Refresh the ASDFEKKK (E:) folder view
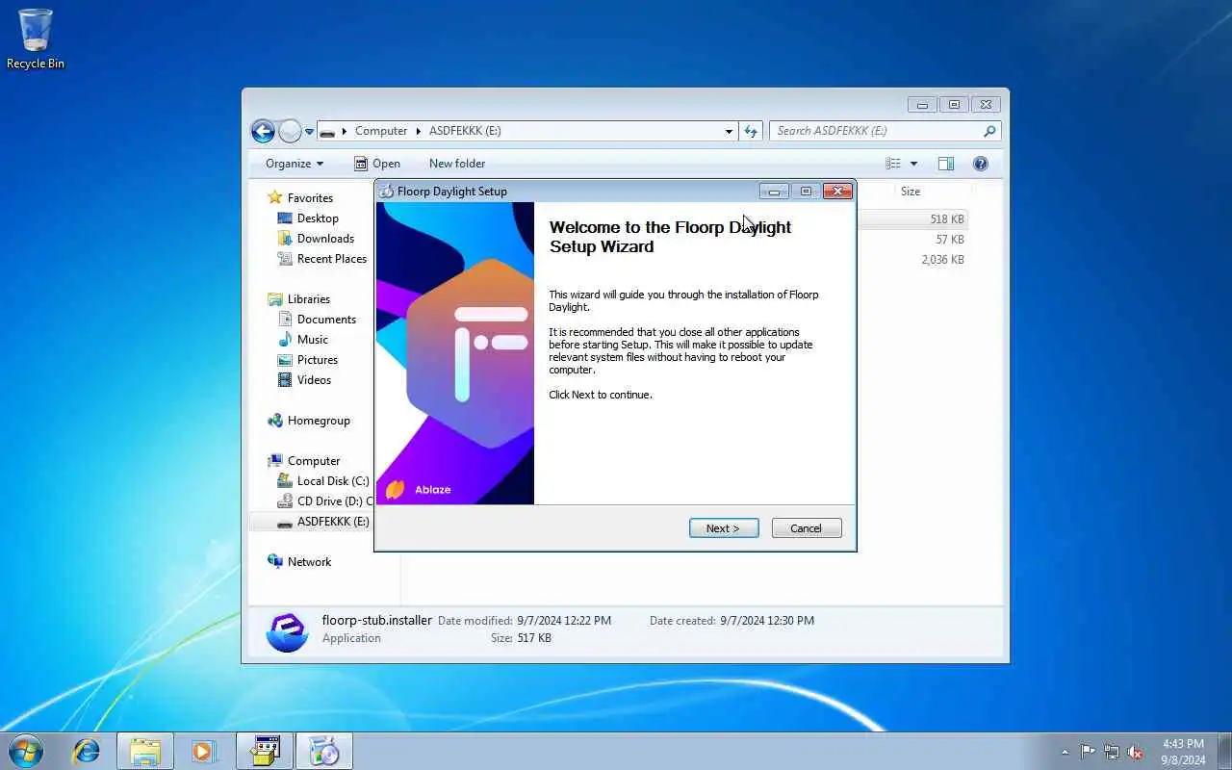This screenshot has width=1232, height=770. point(752,131)
